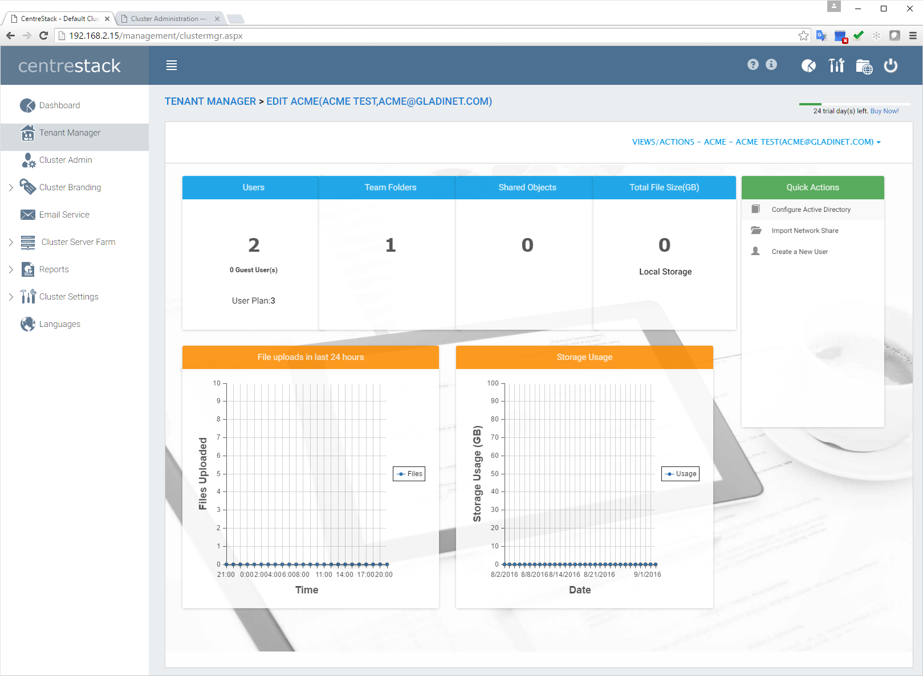Click Import Network Share quick action

tap(813, 231)
